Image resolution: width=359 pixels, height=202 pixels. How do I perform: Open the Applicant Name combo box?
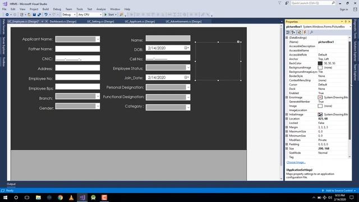pyautogui.click(x=98, y=39)
